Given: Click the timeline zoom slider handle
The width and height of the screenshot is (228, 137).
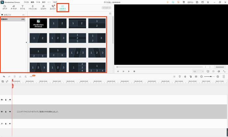Looking at the screenshot, I should click(x=211, y=76).
